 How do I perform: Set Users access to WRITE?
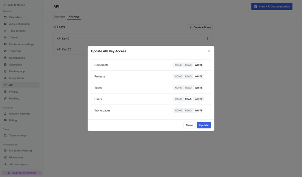(199, 99)
